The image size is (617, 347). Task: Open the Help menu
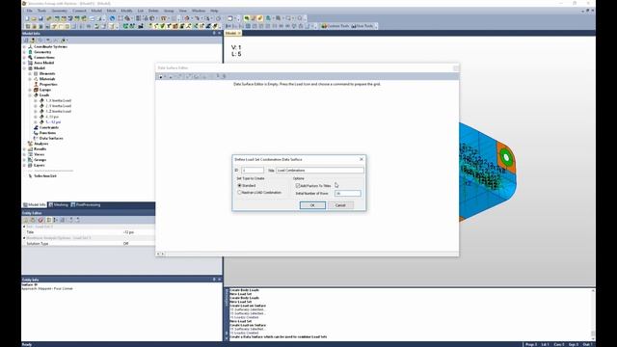coord(214,11)
